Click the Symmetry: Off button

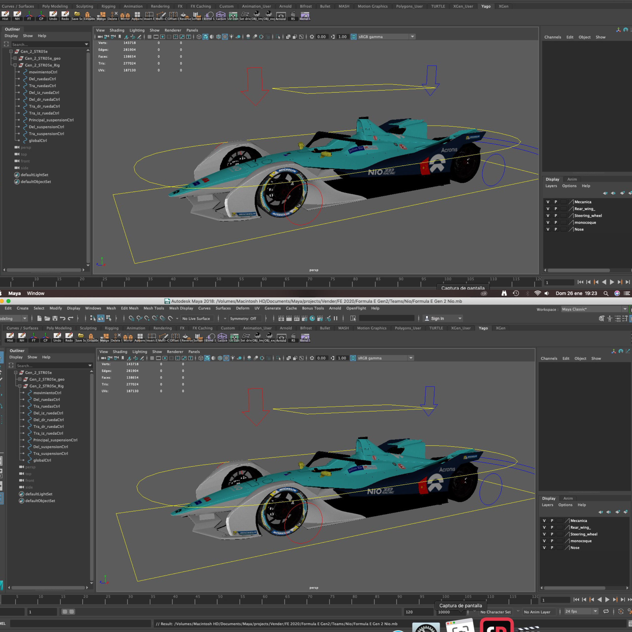[x=243, y=318]
